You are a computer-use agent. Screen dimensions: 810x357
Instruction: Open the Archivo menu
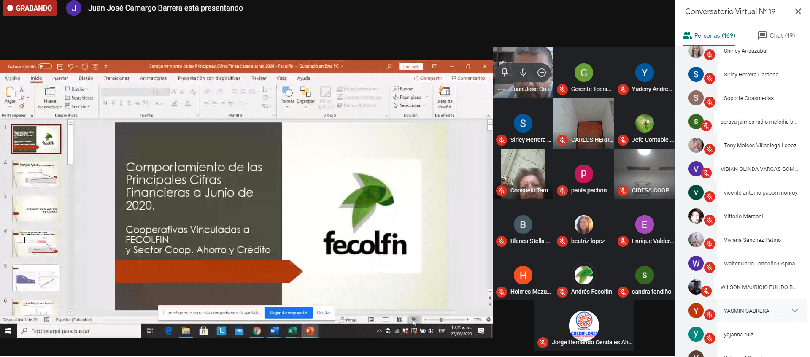(12, 78)
